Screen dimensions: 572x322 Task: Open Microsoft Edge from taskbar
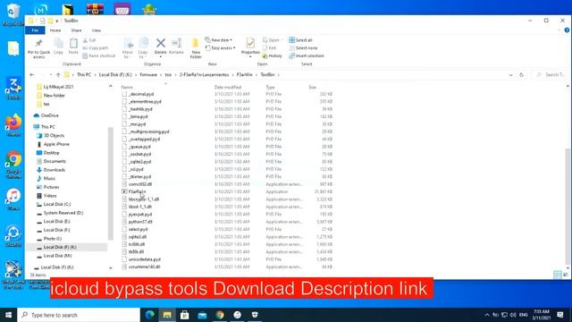click(149, 315)
